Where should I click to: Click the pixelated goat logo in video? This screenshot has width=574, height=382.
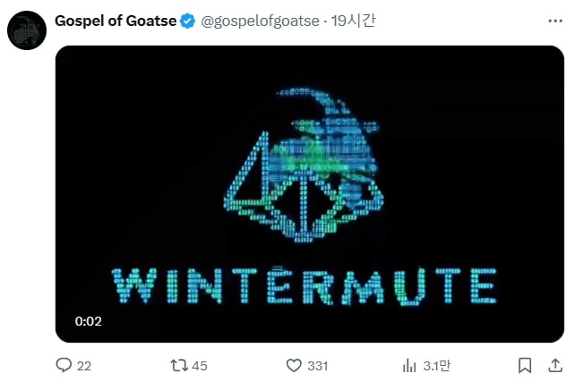pos(304,166)
